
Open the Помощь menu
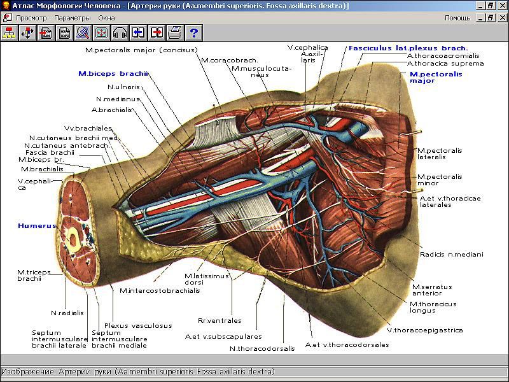point(457,18)
